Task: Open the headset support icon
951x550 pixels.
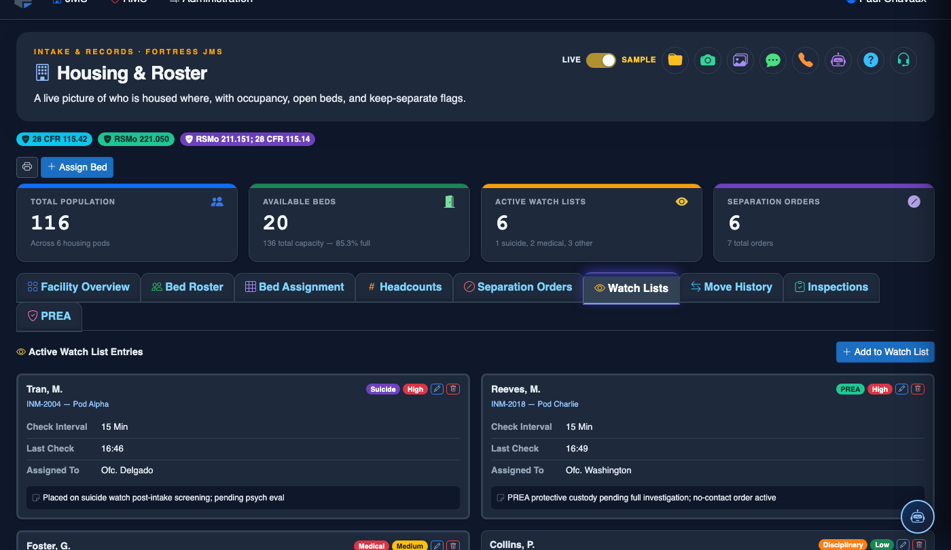Action: [x=903, y=60]
